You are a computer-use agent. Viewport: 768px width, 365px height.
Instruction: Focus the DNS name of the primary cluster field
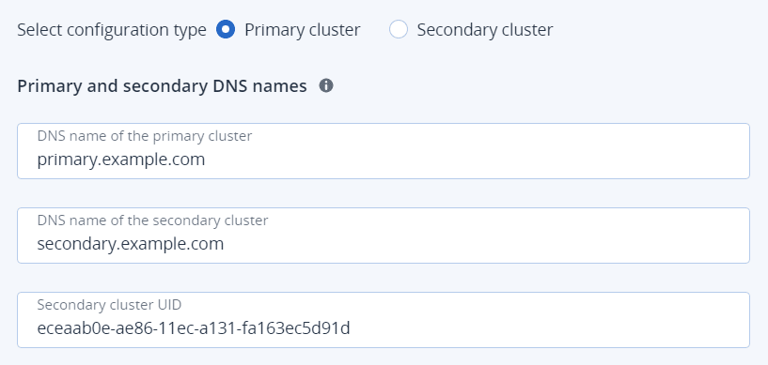tap(384, 151)
